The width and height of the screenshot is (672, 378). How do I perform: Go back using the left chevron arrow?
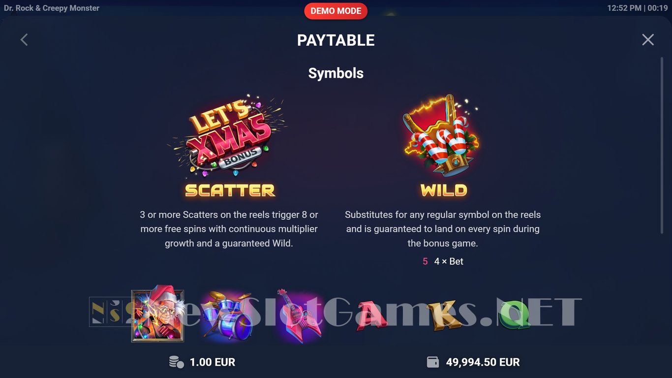(24, 40)
